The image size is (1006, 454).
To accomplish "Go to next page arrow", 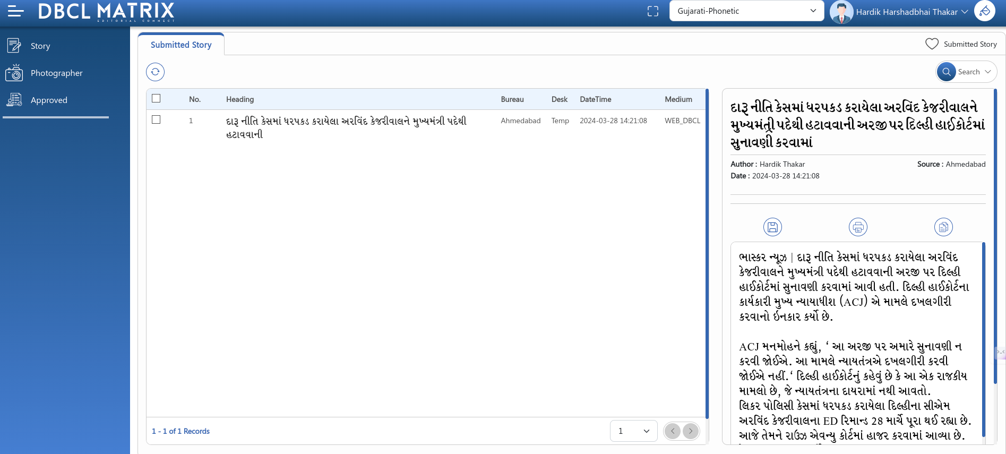I will click(x=691, y=431).
